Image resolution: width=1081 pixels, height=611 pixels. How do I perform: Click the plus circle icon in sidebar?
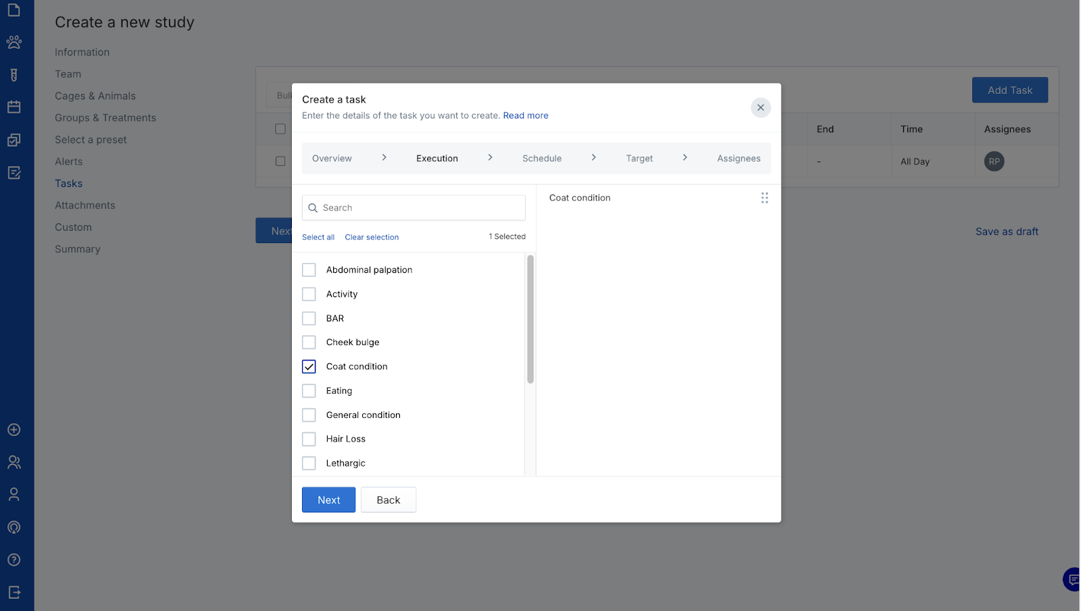[14, 430]
